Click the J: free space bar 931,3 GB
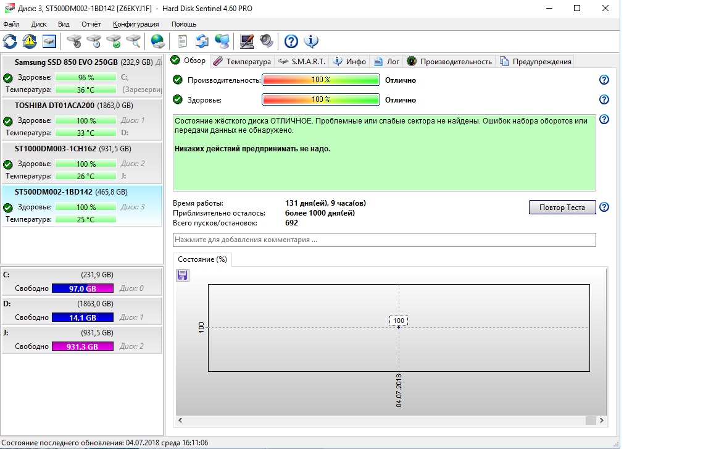 coord(83,346)
